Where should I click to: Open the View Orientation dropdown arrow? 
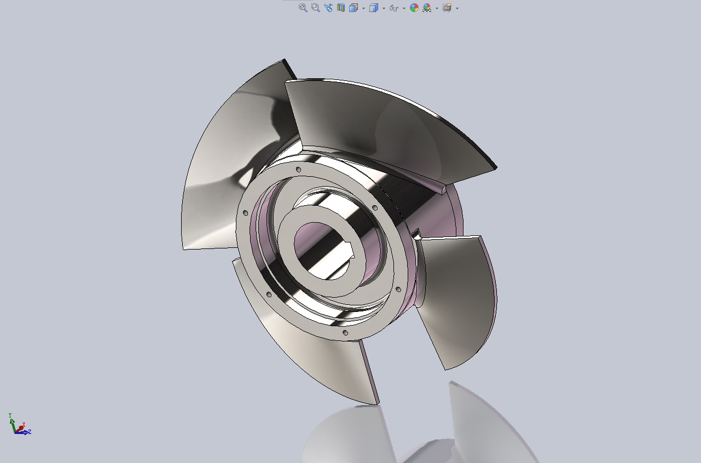pos(363,8)
